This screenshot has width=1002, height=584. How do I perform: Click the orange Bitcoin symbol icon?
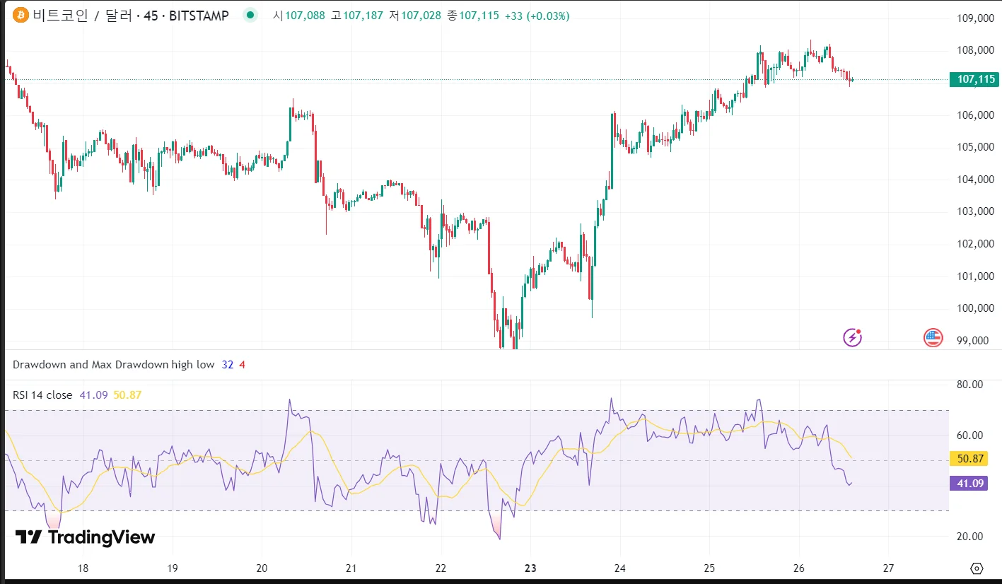point(21,16)
